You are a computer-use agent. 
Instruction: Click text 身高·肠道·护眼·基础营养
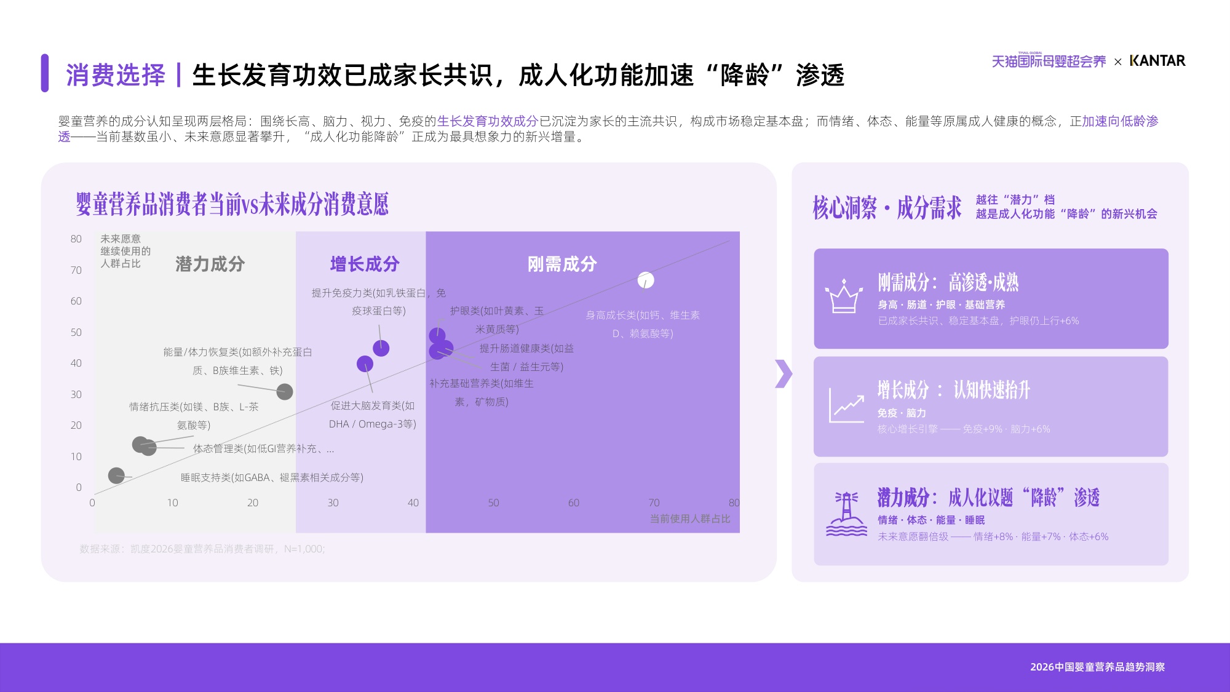coord(942,305)
